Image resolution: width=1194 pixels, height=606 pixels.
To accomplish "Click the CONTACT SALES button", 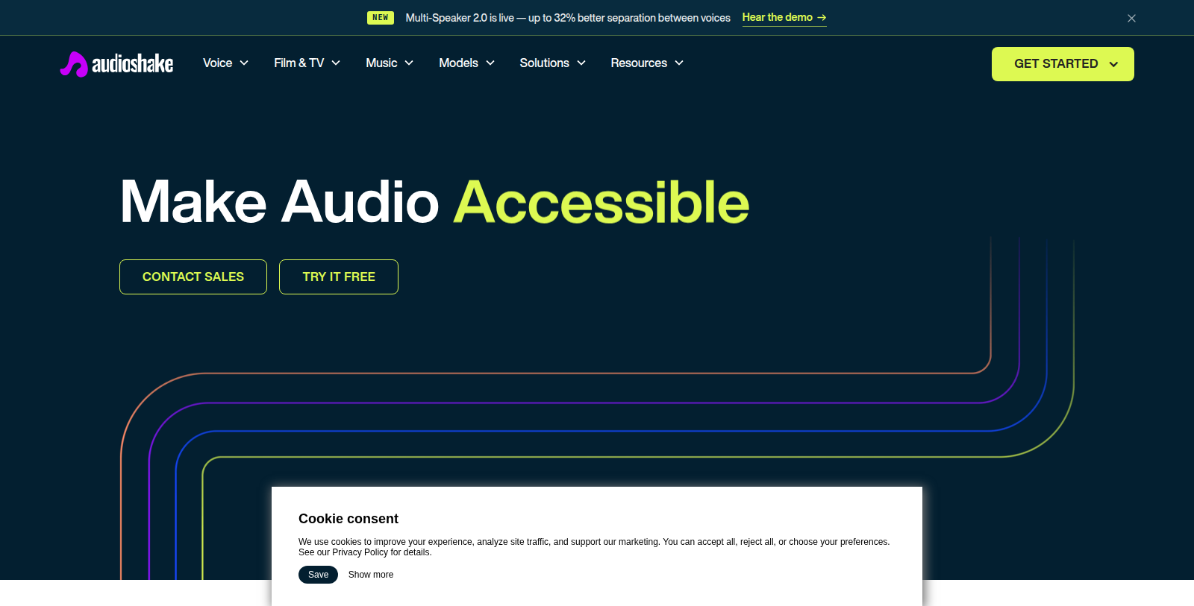I will tap(193, 277).
